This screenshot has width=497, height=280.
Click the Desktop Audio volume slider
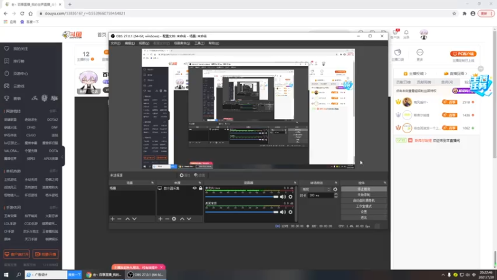click(x=242, y=212)
